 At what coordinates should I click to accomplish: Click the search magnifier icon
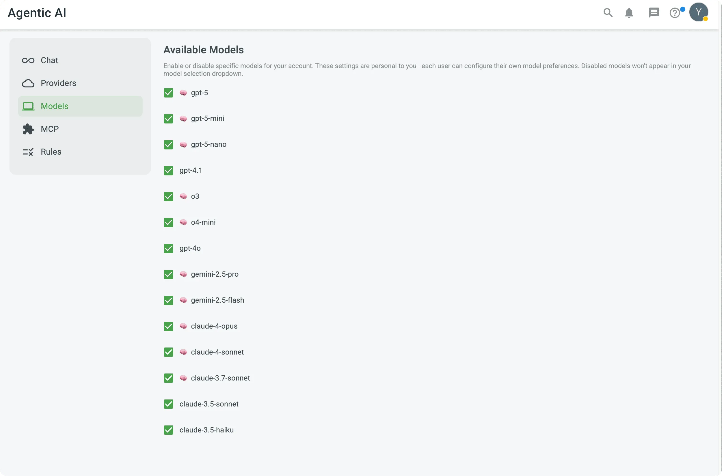608,13
